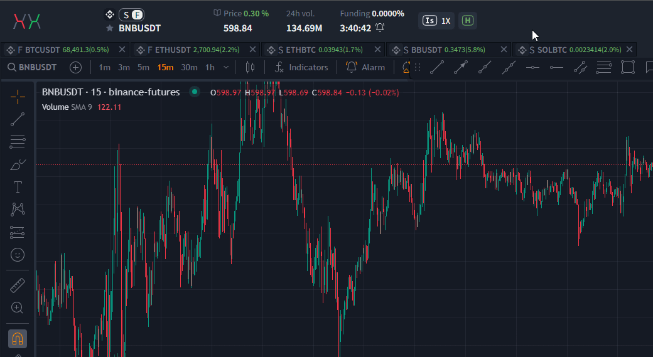653x357 pixels.
Task: Select the brush drawing tool
Action: pos(18,165)
